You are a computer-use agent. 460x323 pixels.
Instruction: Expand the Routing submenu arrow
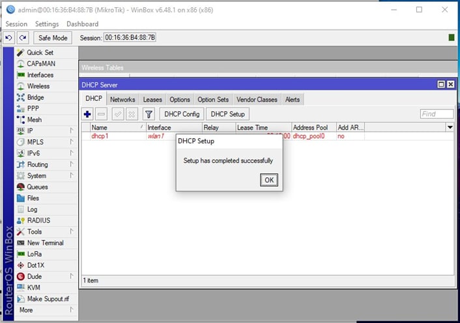coord(72,164)
